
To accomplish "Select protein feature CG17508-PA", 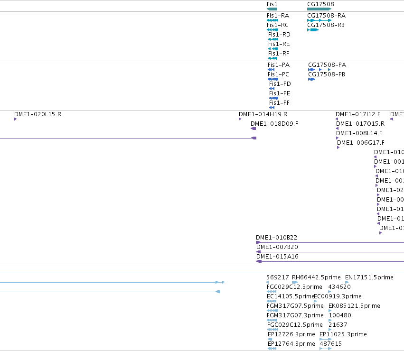I will 327,65.
